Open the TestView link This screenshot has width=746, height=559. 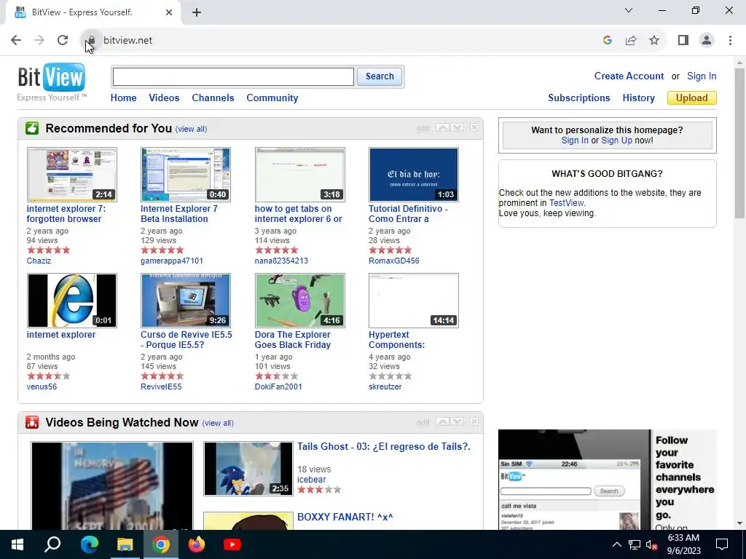pos(566,203)
